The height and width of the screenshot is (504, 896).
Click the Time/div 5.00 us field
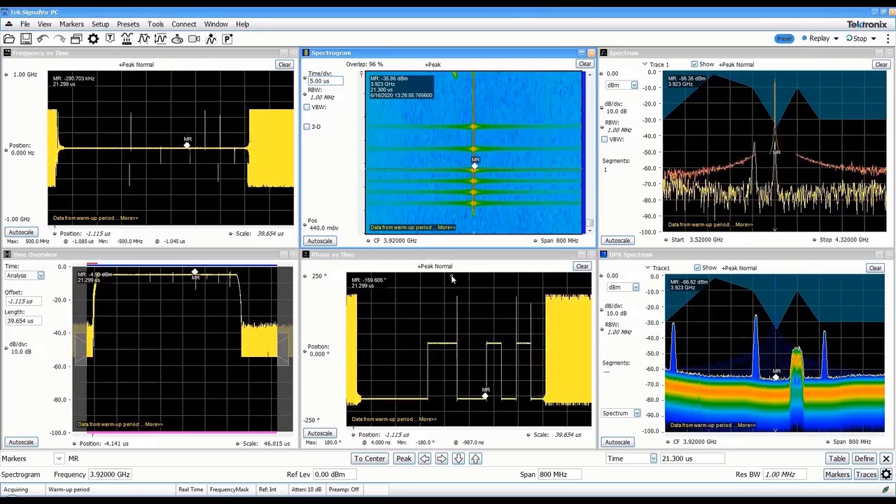325,81
